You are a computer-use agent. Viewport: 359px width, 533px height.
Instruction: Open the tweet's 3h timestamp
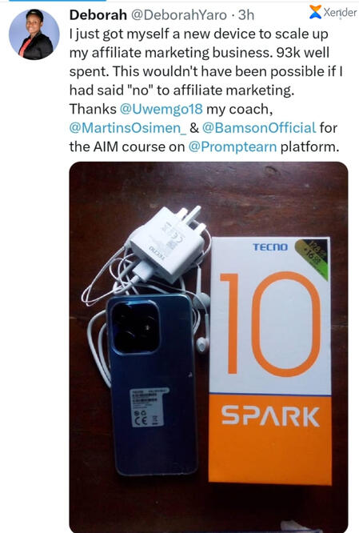246,15
